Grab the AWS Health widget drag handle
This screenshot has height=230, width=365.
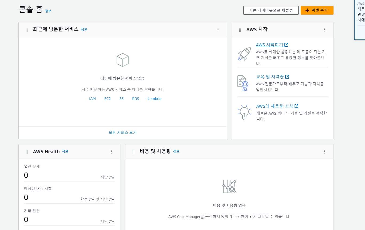point(27,152)
